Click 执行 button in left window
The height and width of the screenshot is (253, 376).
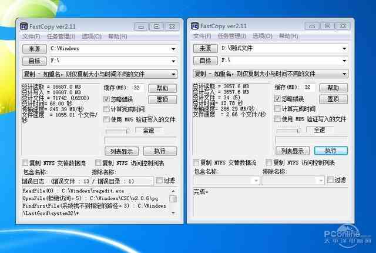click(x=160, y=151)
